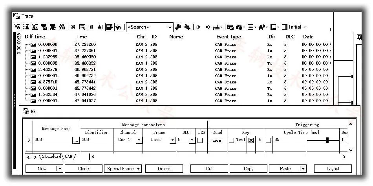Select the trace row with Diff Time 2.442379
The height and width of the screenshot is (186, 373).
pyautogui.click(x=177, y=70)
